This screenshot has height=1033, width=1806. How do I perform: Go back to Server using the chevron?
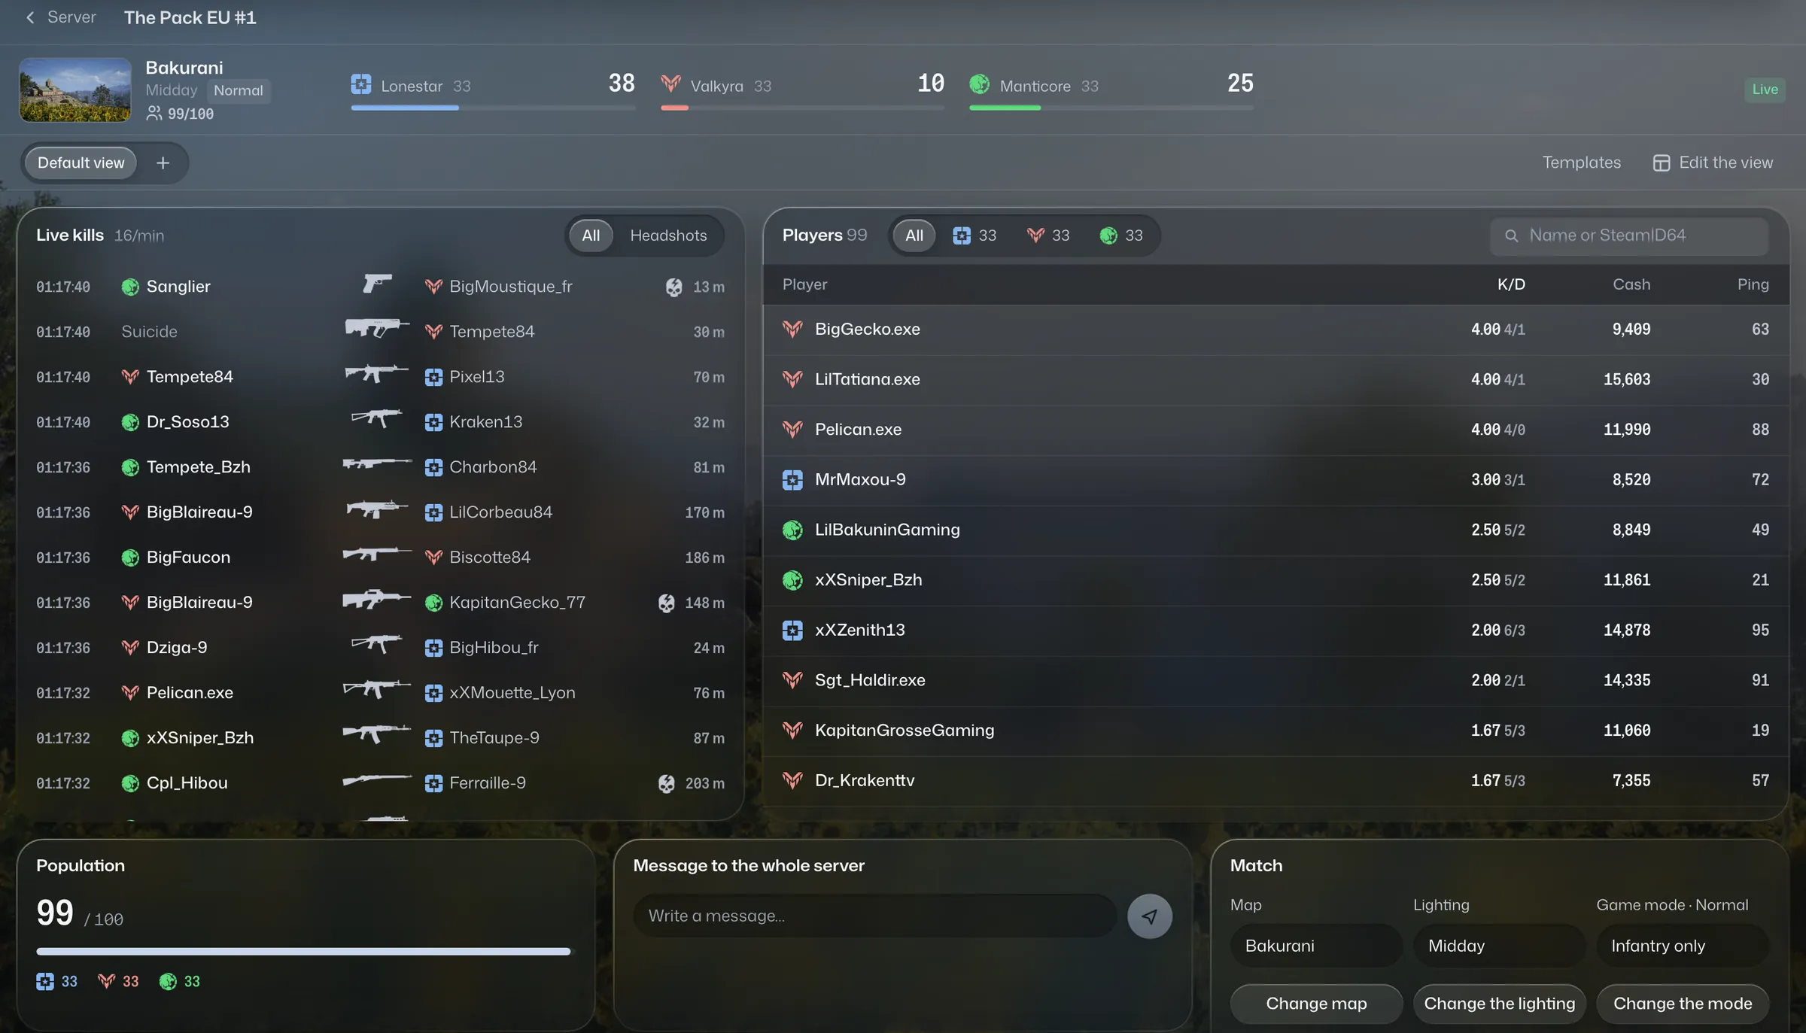pyautogui.click(x=30, y=17)
